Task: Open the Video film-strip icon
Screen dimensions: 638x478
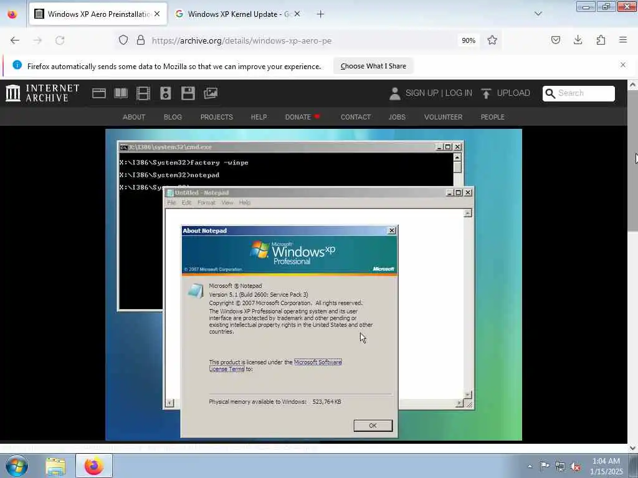Action: point(143,93)
